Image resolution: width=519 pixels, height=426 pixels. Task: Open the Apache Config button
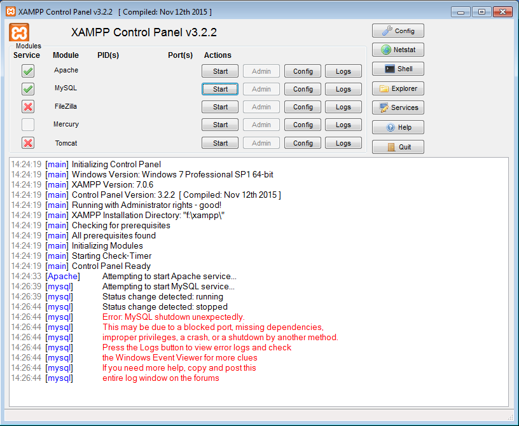[x=303, y=71]
